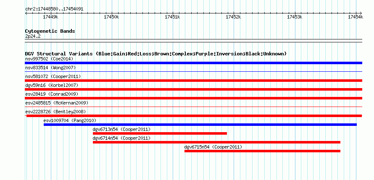Select the red esv2228726 loss bar

pyautogui.click(x=194, y=116)
